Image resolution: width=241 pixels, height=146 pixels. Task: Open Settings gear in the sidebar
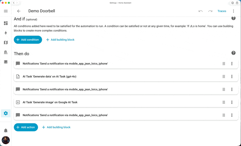click(6, 113)
